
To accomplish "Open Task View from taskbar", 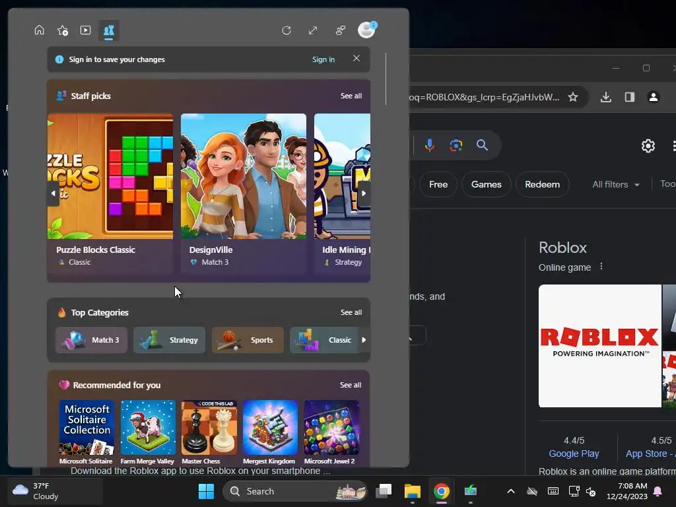I will click(x=384, y=491).
